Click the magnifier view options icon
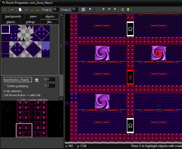 [89, 10]
